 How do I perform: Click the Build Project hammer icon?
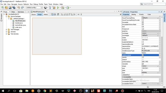point(50,7)
